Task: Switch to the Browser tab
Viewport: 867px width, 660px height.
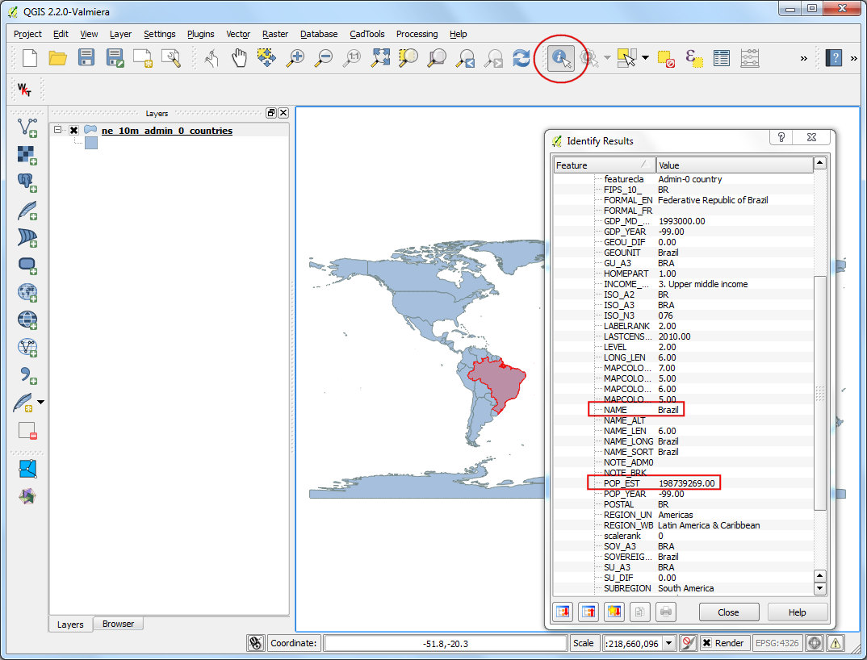Action: 118,624
